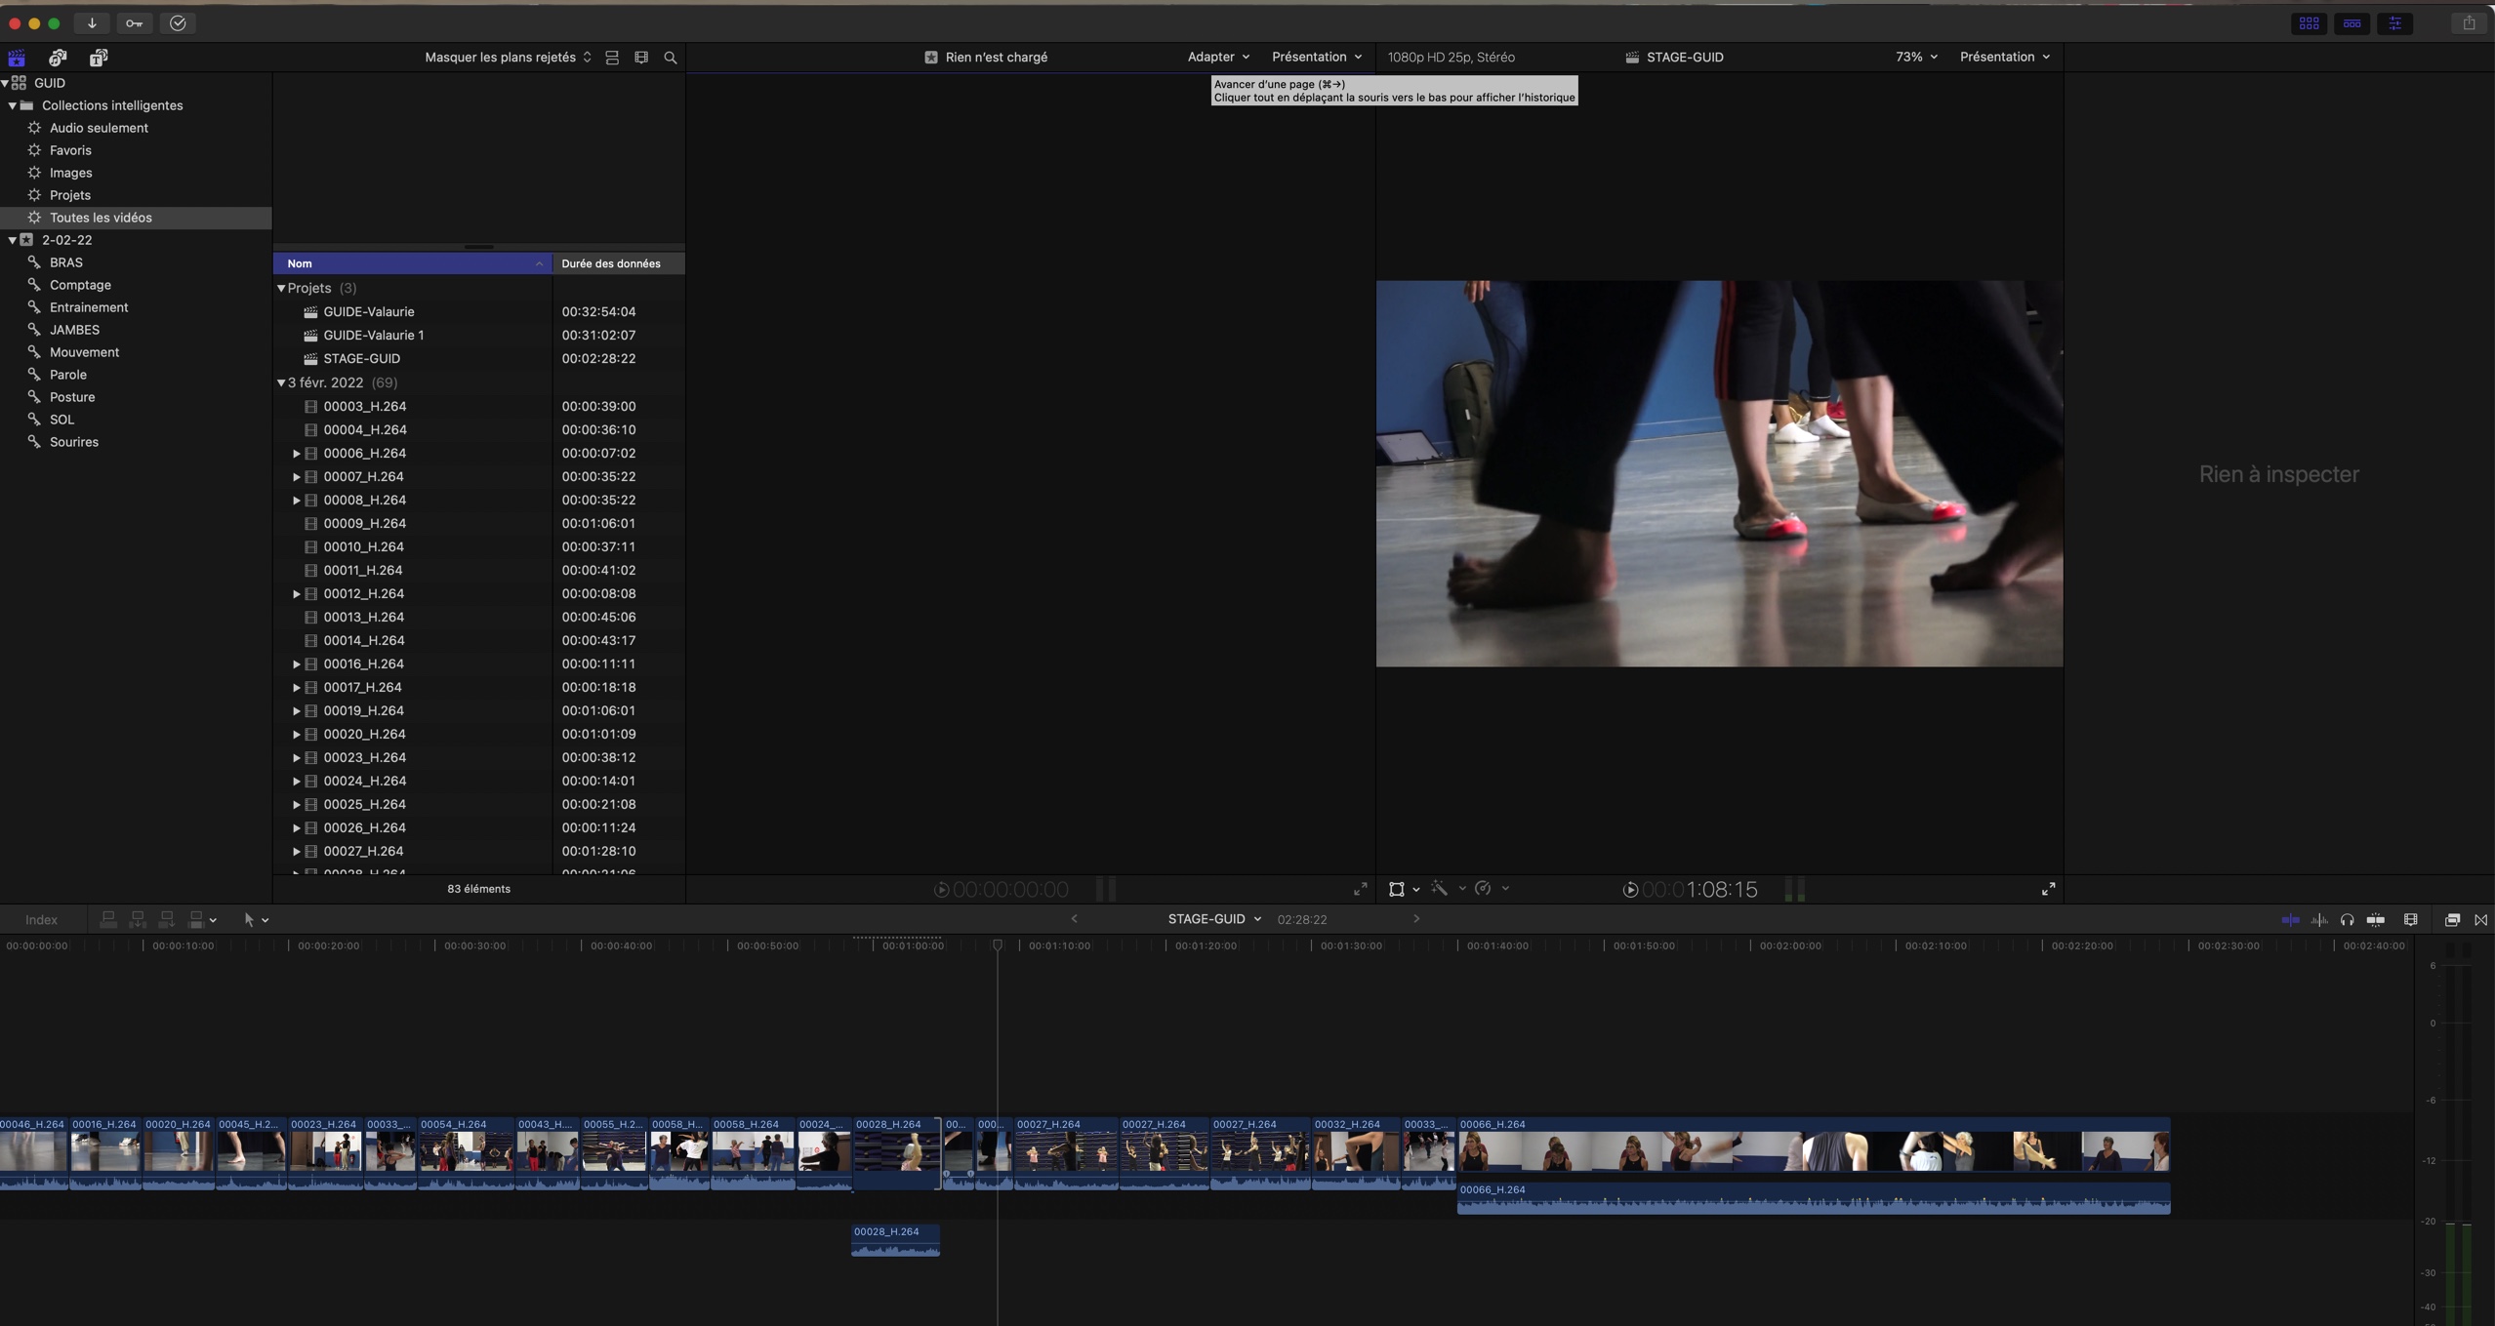Viewport: 2495px width, 1326px height.
Task: Click timeline ruler at 00:01:30:00
Action: 1312,945
